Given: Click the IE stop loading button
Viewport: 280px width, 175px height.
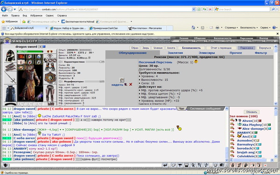Looking at the screenshot, I should [x=210, y=9].
